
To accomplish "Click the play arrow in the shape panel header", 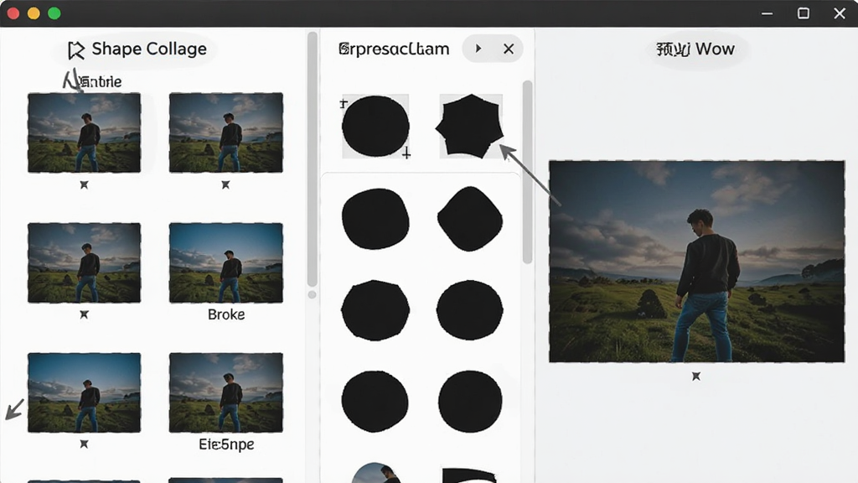I will 478,49.
